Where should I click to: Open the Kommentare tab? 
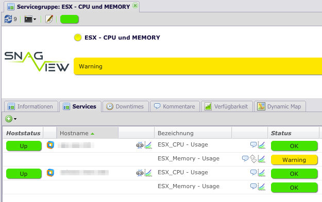(x=175, y=106)
